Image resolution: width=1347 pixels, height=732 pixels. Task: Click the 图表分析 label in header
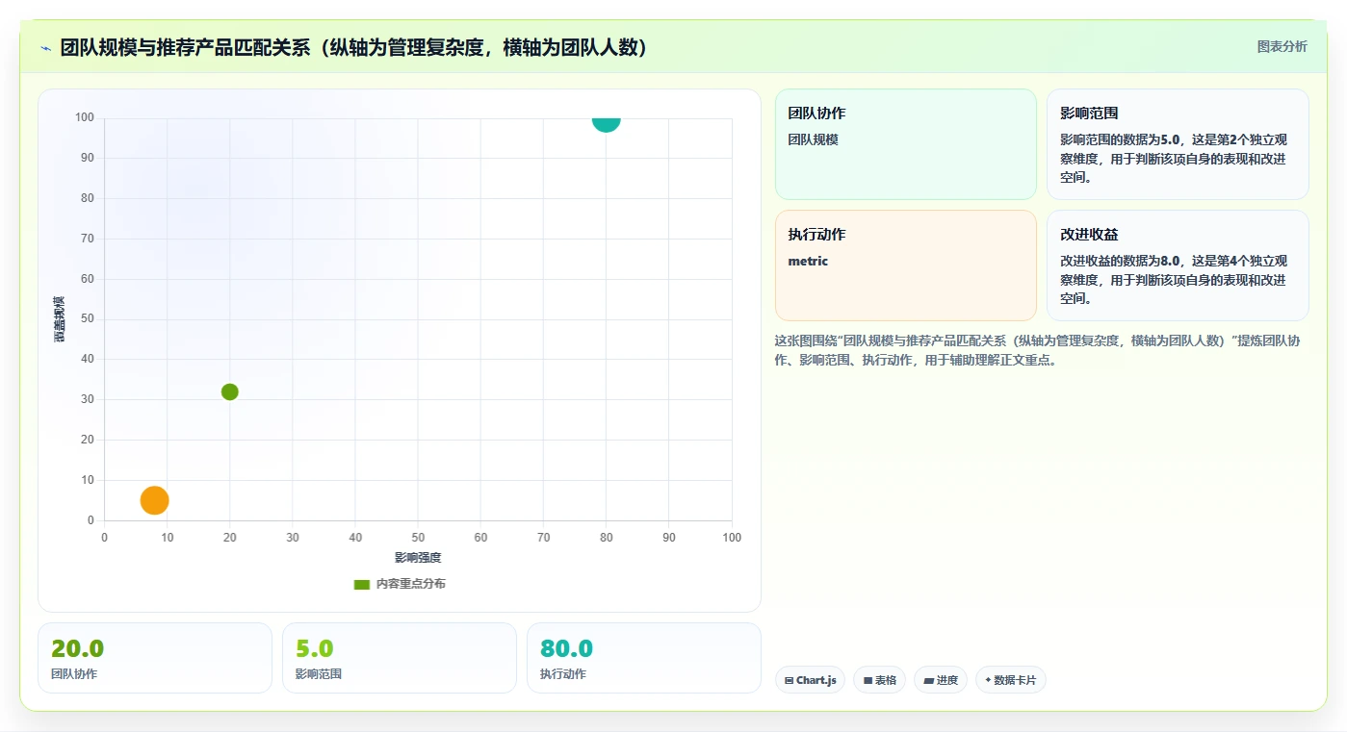coord(1282,46)
